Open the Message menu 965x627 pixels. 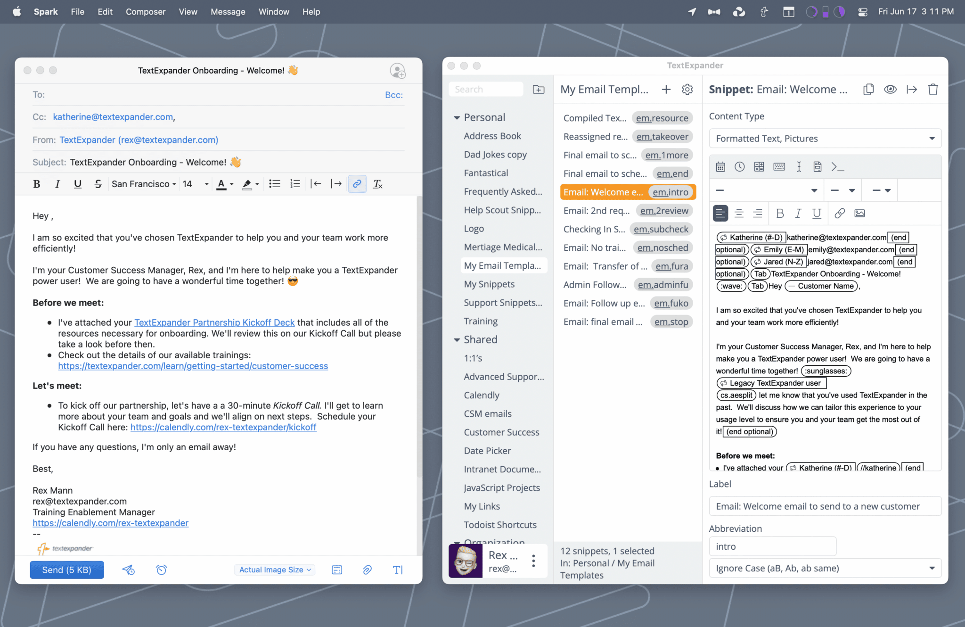228,12
